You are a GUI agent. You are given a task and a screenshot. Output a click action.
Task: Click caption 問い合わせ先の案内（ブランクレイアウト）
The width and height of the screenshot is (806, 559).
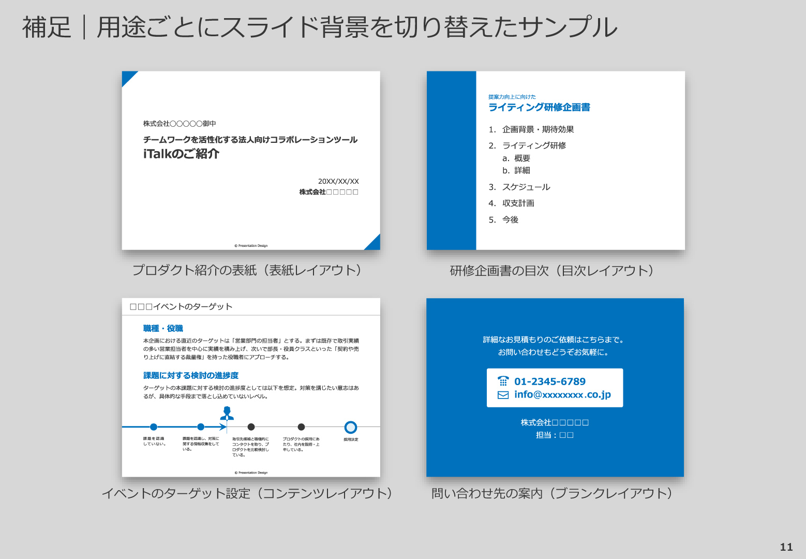[x=552, y=493]
